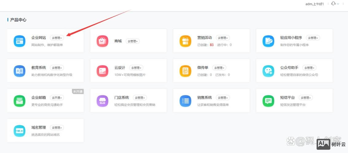Image resolution: width=348 pixels, height=153 pixels.
Task: Open the 销售系统 list icon
Action: tap(185, 101)
